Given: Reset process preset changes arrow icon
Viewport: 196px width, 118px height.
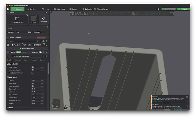Looking at the screenshot, I should point(8,56).
